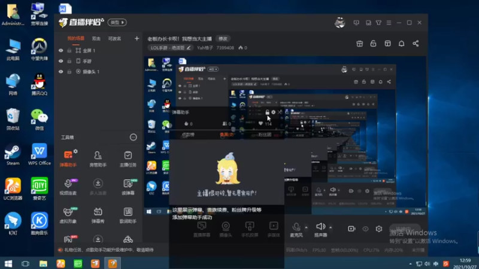Image resolution: width=479 pixels, height=269 pixels.
Task: Toggle lock on 手游 source
Action: (x=69, y=62)
